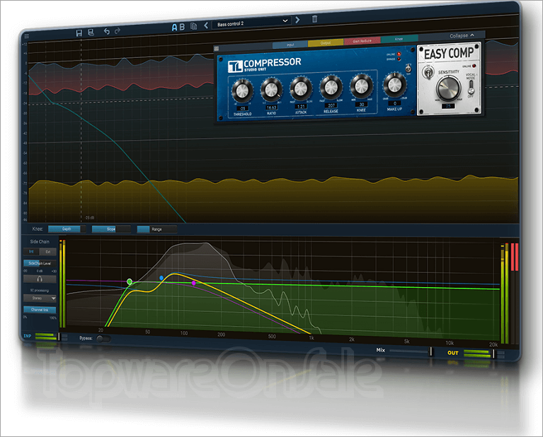Click the Sensitivity value field 25
Viewport: 543px width, 437px height.
448,106
